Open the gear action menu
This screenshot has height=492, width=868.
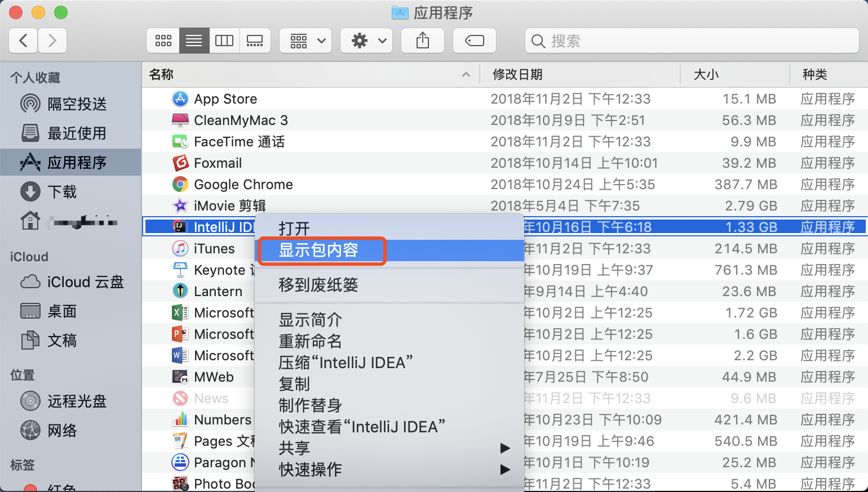coord(366,41)
